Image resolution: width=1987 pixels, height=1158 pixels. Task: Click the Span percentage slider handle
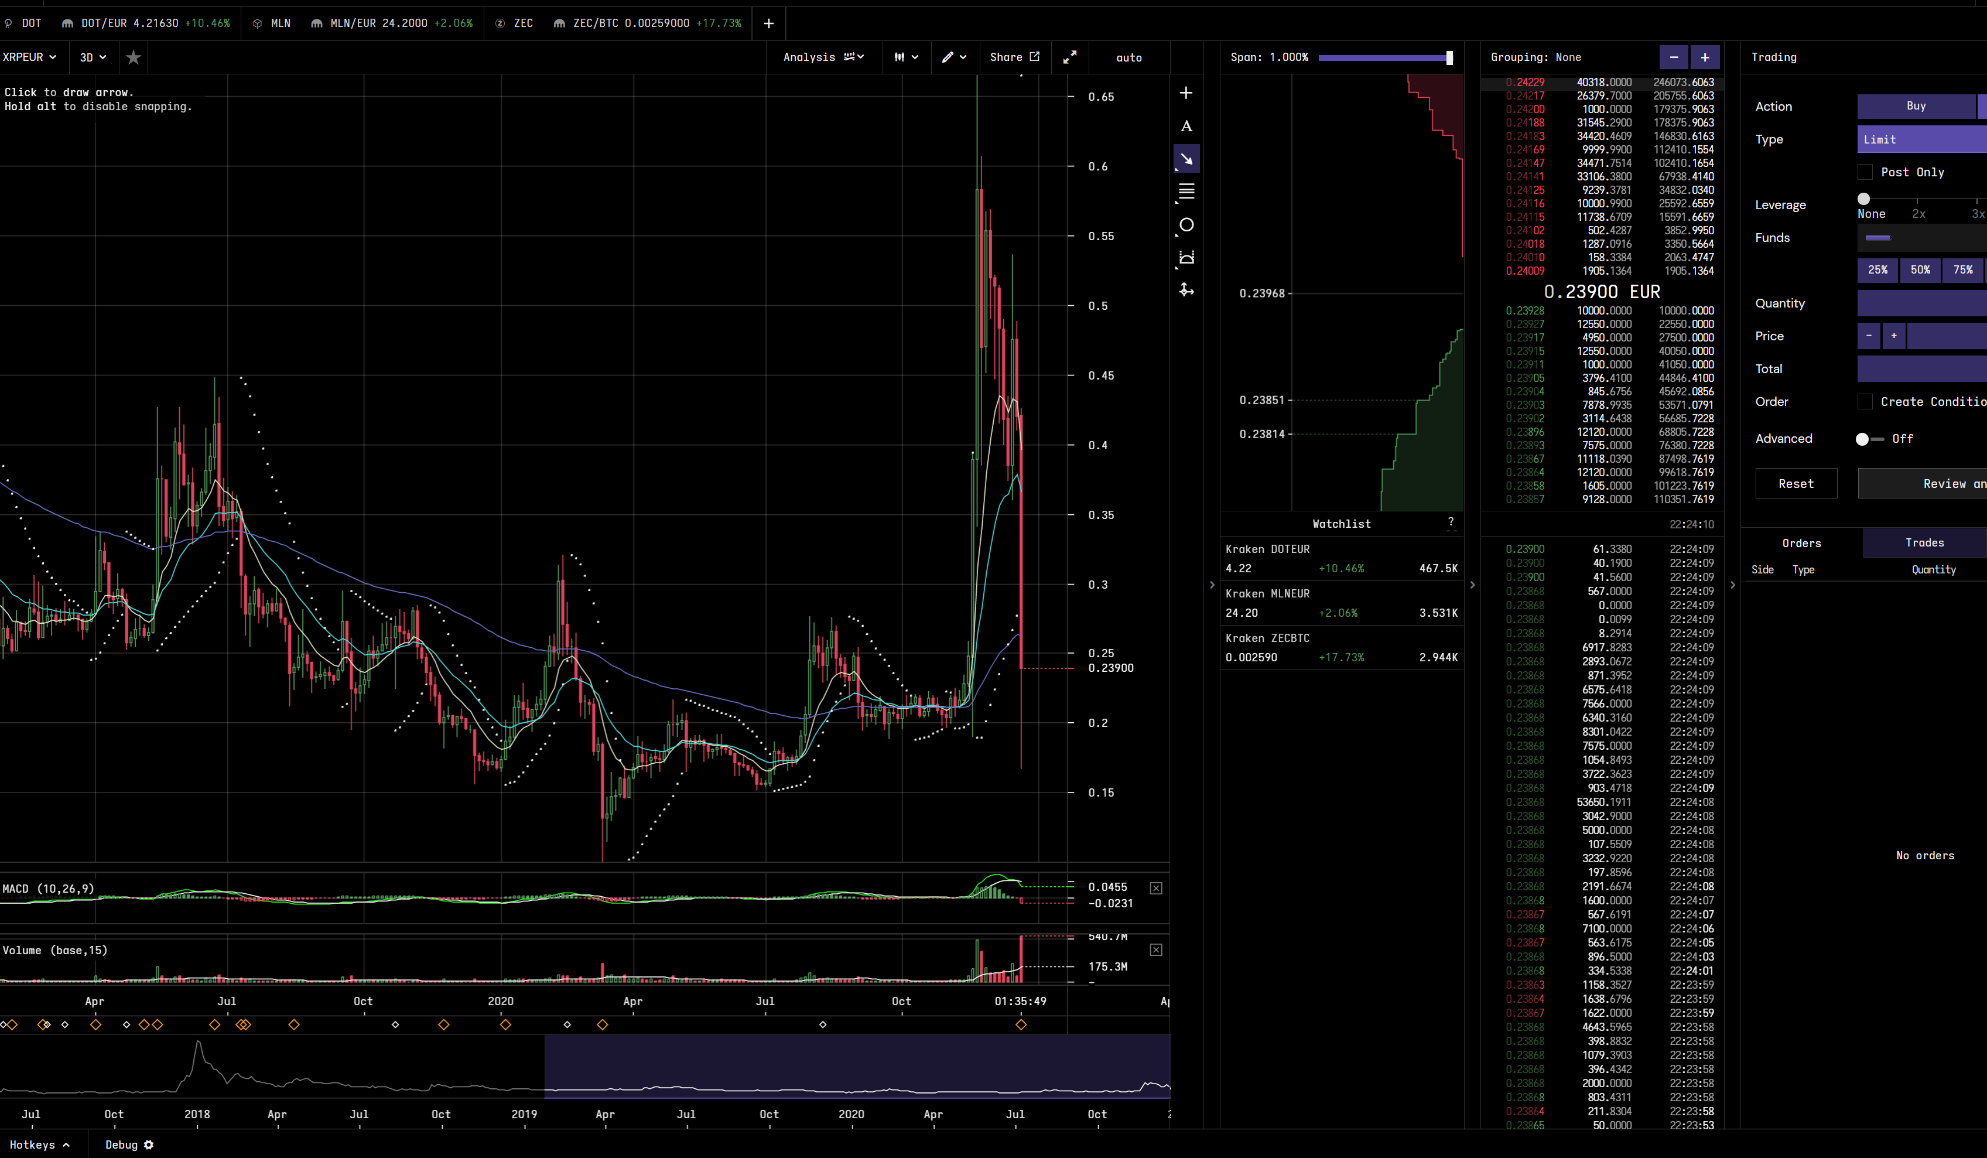point(1449,57)
